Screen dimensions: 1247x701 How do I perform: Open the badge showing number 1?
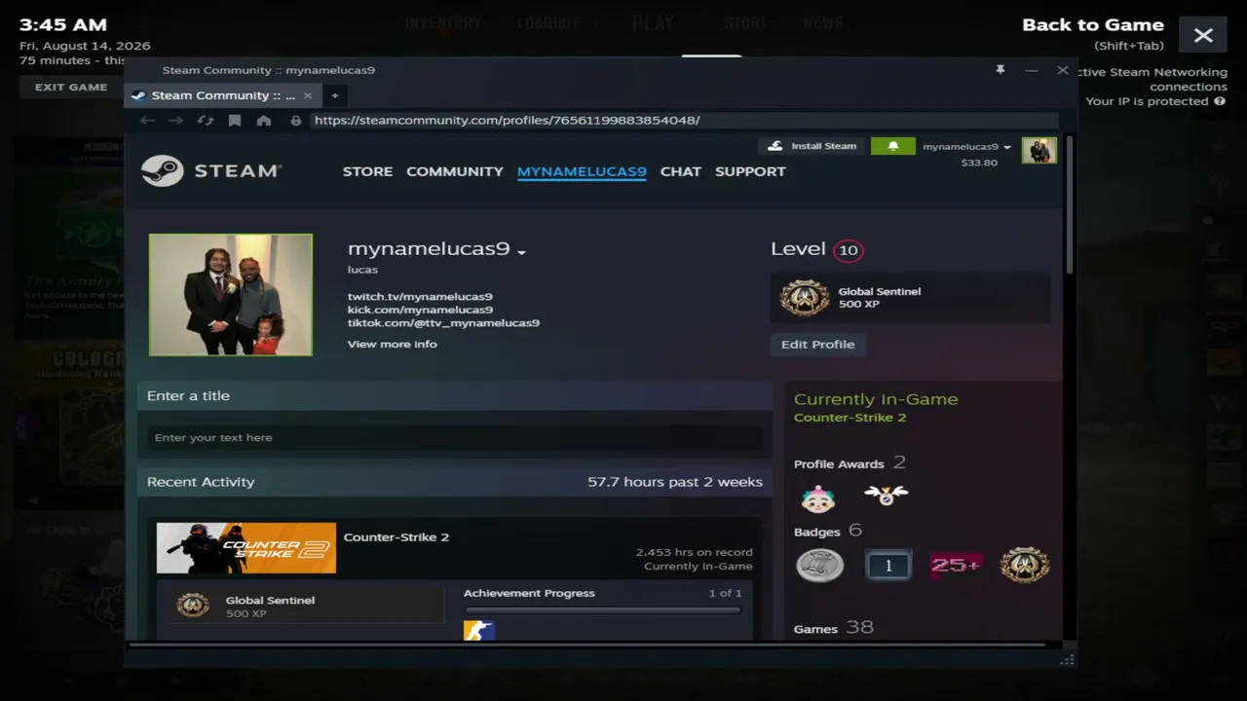(888, 566)
